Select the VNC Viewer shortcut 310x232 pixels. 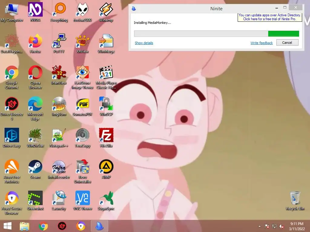pos(82,201)
